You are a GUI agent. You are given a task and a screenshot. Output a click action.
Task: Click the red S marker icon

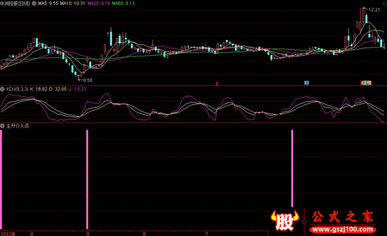(217, 84)
